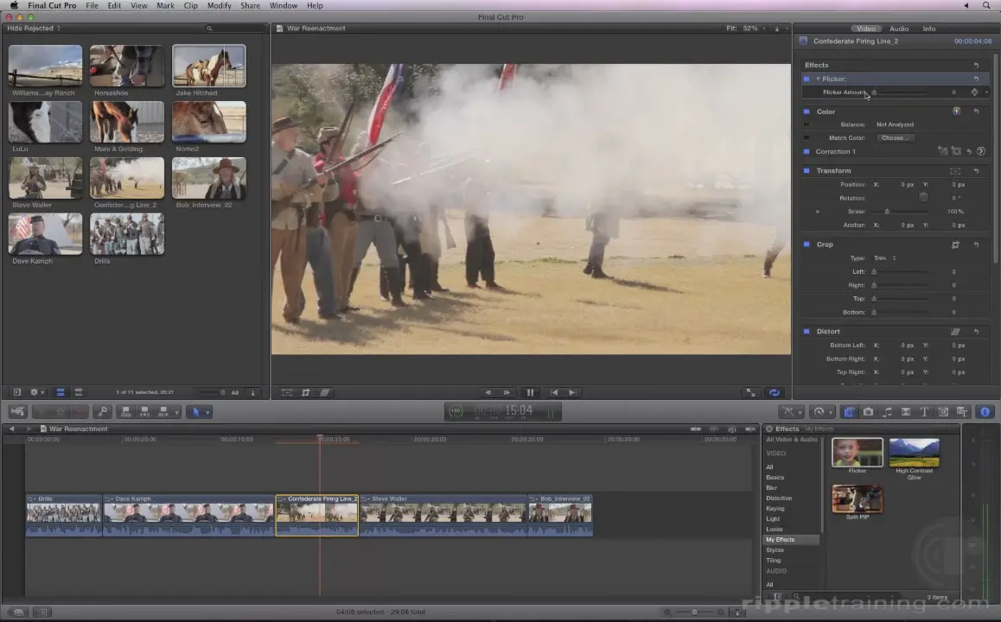Open the Share menu

[251, 6]
